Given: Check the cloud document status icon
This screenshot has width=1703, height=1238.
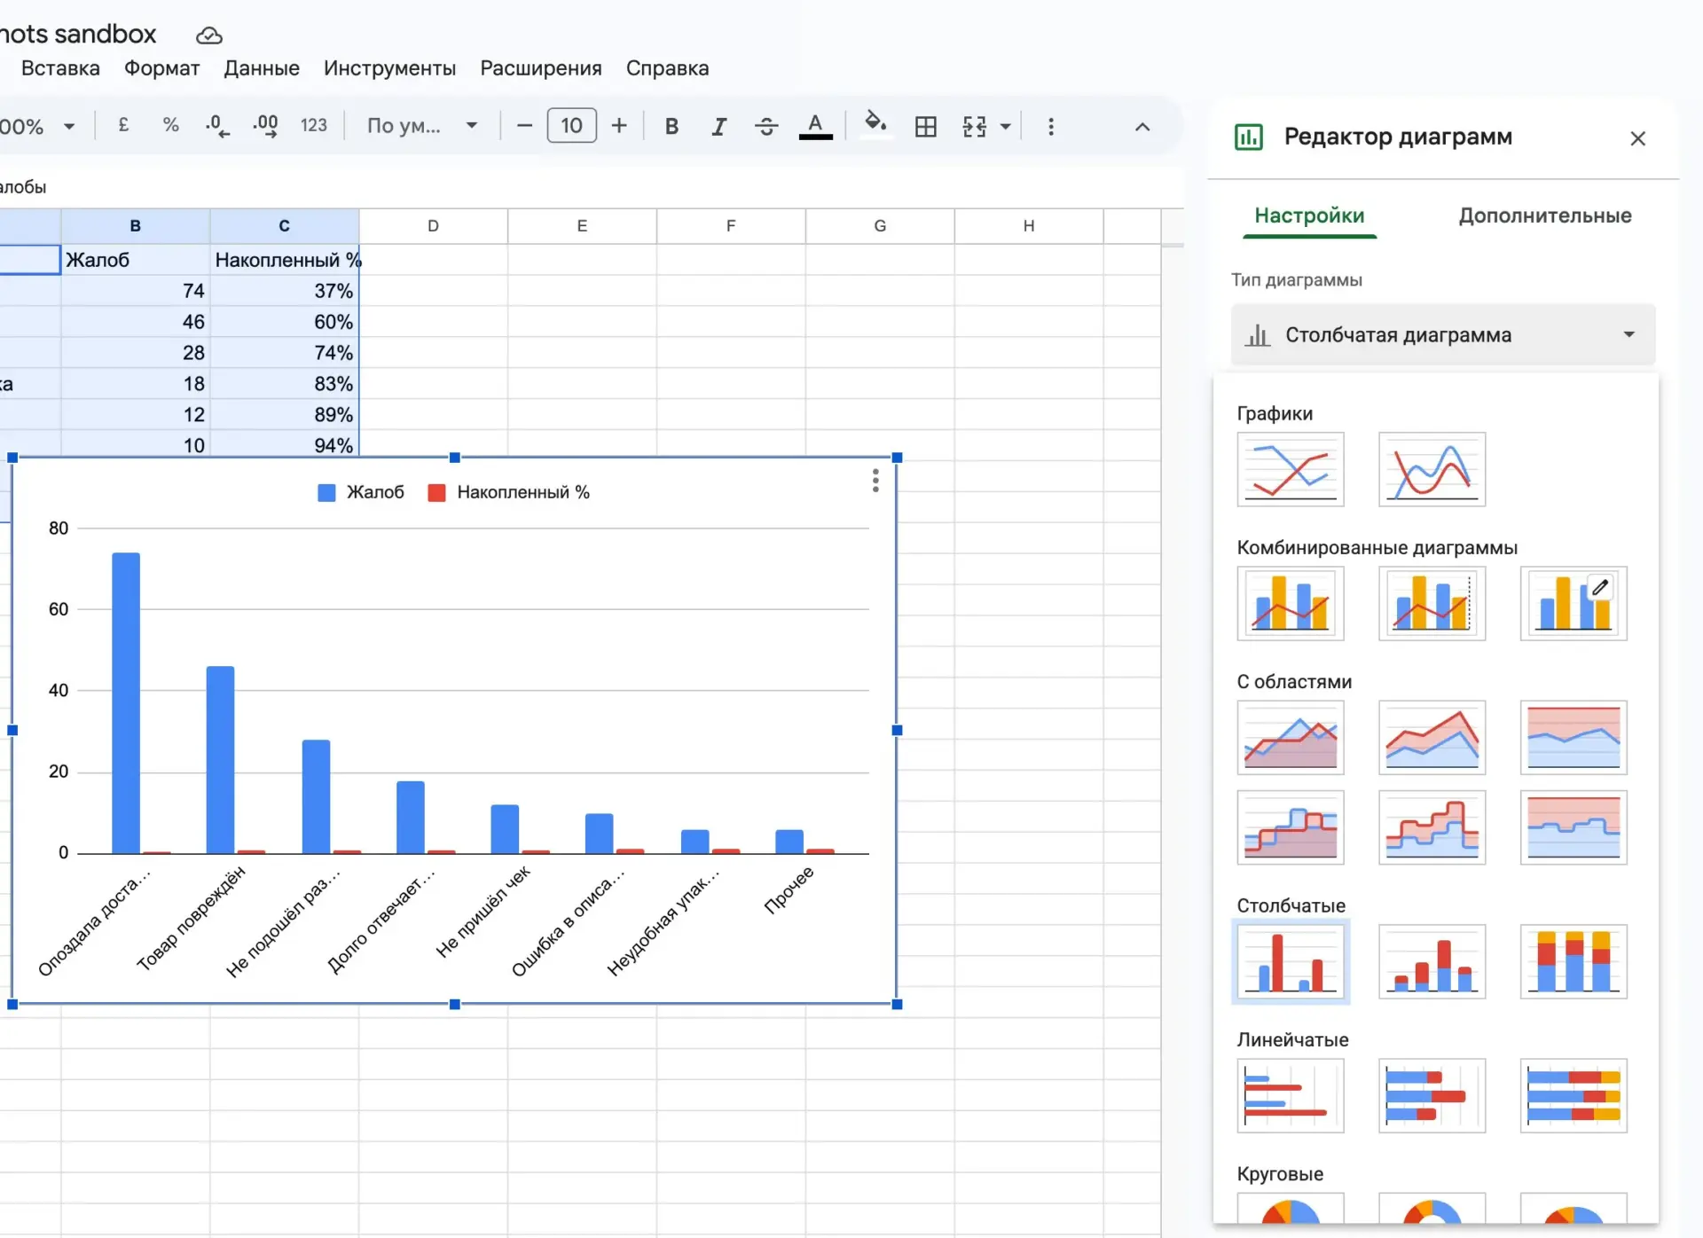Looking at the screenshot, I should [x=208, y=35].
